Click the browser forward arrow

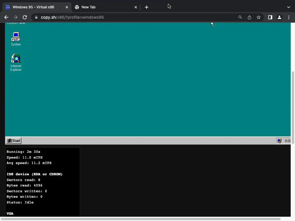(16, 17)
